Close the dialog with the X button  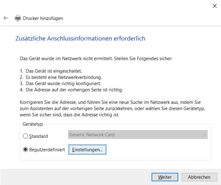(214, 6)
